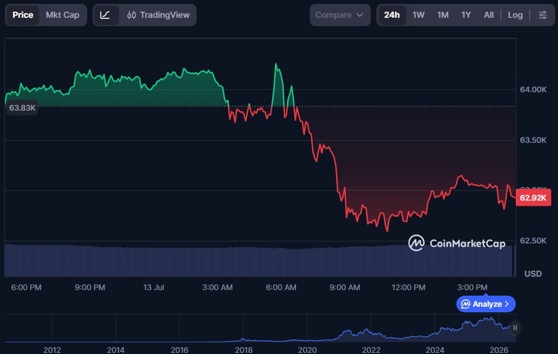Select the All time range
This screenshot has width=558, height=354.
(489, 15)
